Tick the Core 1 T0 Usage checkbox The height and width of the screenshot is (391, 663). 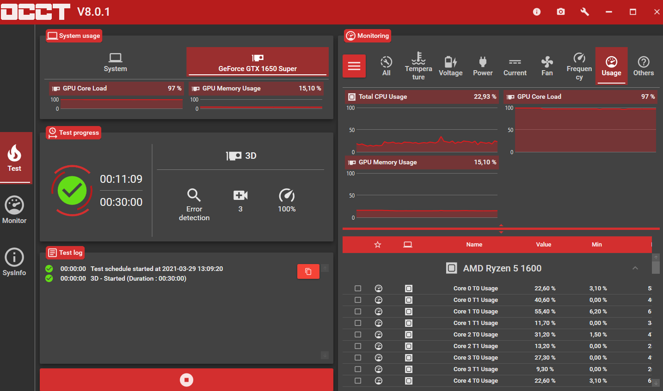tap(358, 312)
